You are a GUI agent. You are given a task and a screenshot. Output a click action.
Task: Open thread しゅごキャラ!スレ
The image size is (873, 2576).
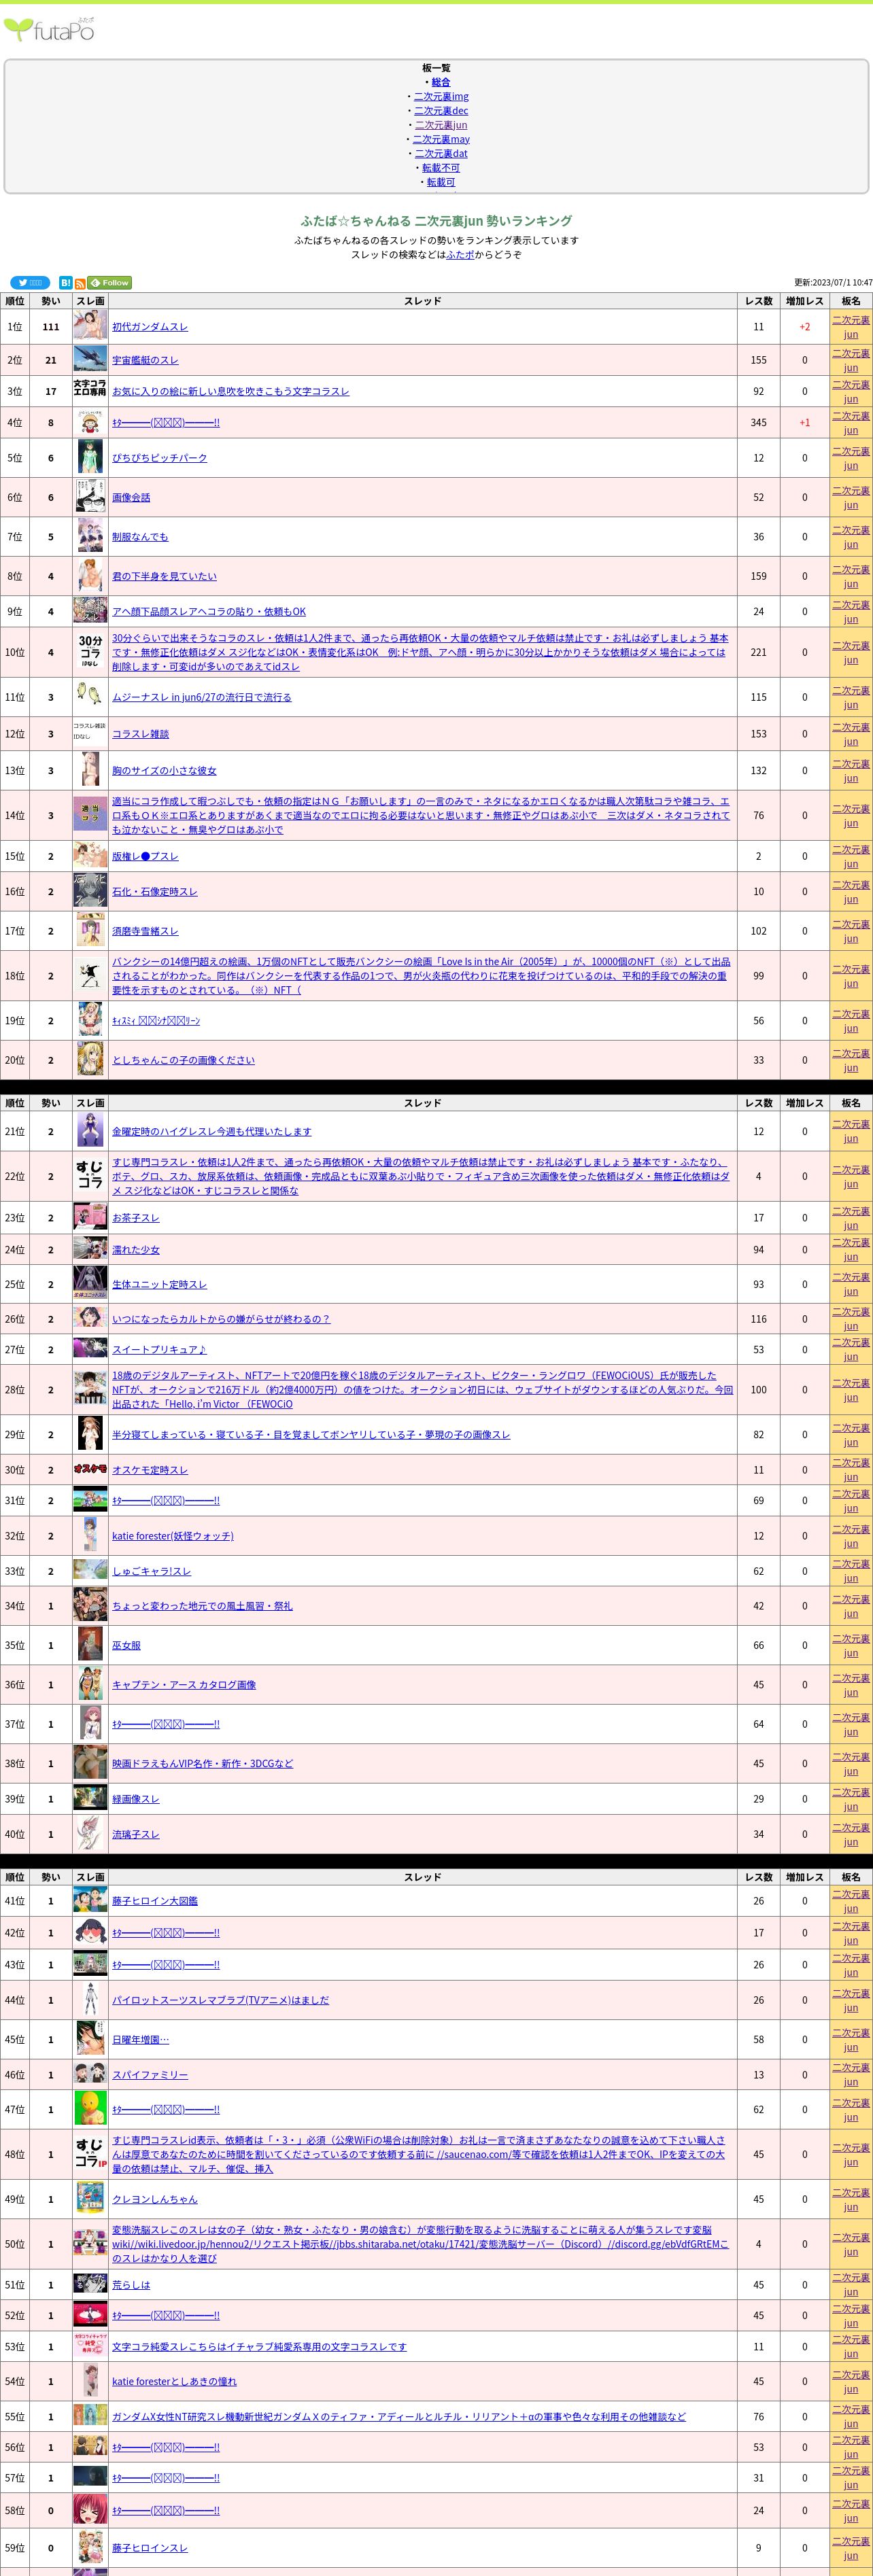click(152, 1571)
